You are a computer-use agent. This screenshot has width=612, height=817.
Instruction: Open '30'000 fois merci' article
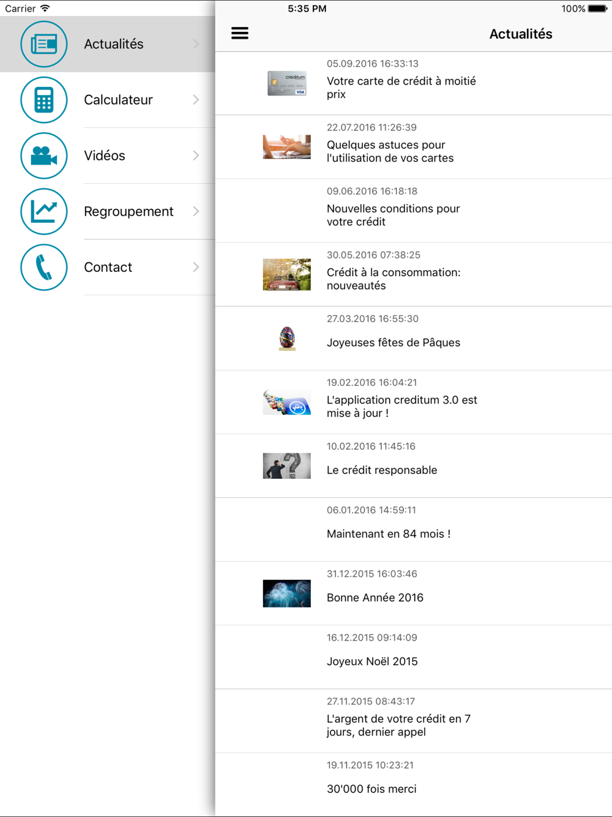[371, 789]
